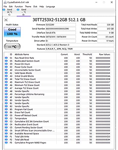Click status icon for Uncorrectable Sector Count
The height and width of the screenshot is (150, 118).
coord(6,70)
